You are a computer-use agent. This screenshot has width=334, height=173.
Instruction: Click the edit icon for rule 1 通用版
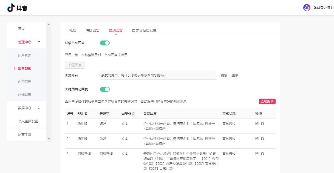tap(257, 123)
